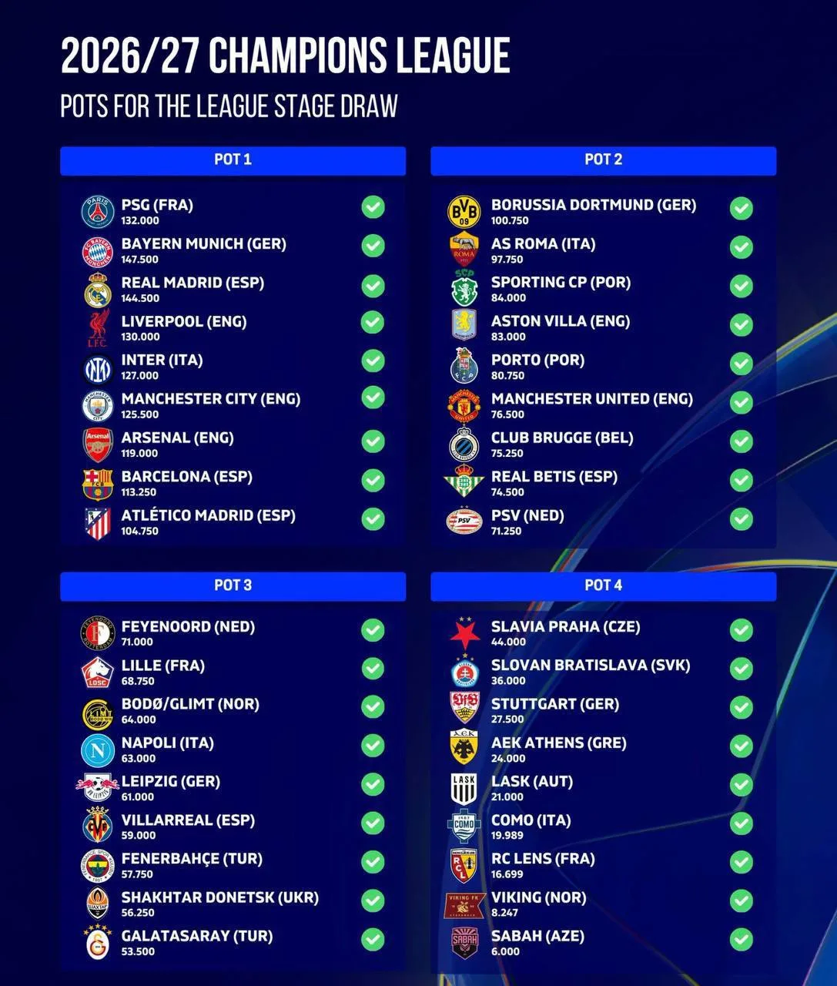Screen dimensions: 837x986
Task: Toggle the checkmark next to Villarreal
Action: pos(373,823)
